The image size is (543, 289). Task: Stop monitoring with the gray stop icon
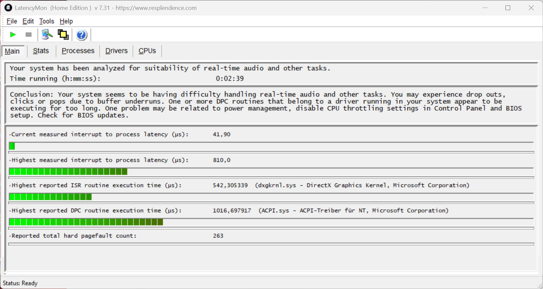pyautogui.click(x=29, y=35)
